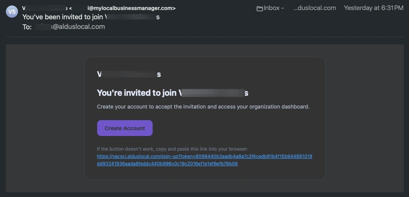Screen dimensions: 409x197
Task: Click the "Create your account to accept" paragraph
Action: 203,107
